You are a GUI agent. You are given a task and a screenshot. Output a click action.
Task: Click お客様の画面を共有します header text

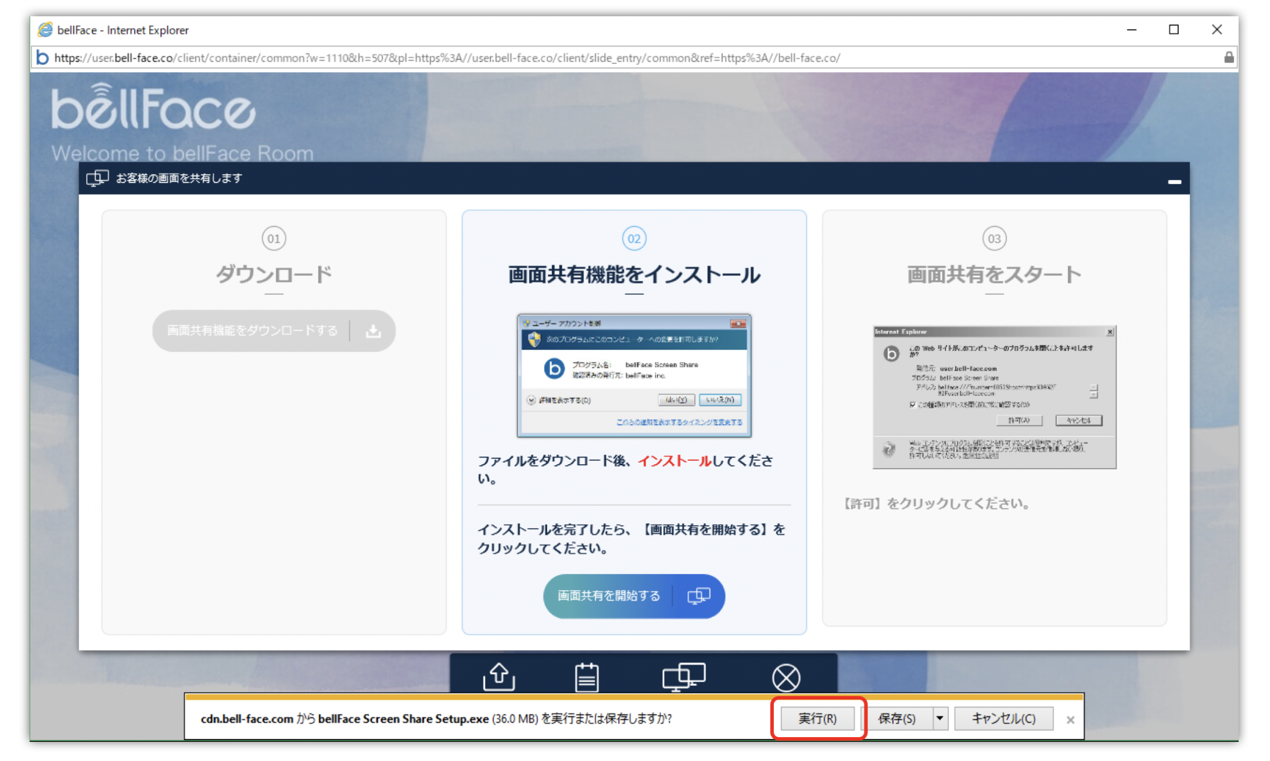click(x=179, y=178)
